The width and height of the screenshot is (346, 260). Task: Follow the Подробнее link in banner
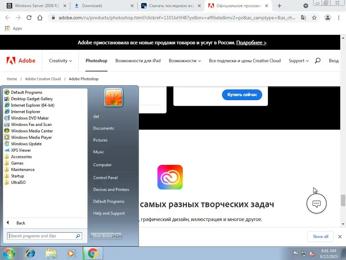coord(251,42)
